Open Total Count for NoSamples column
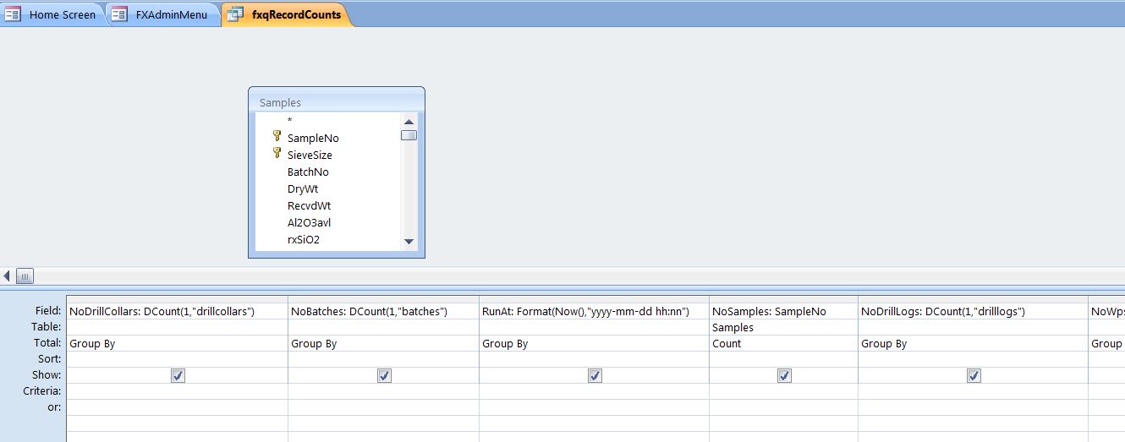1125x442 pixels. 783,343
